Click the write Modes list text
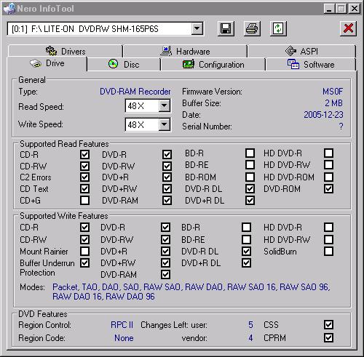The width and height of the screenshot is (364, 357). pyautogui.click(x=191, y=292)
